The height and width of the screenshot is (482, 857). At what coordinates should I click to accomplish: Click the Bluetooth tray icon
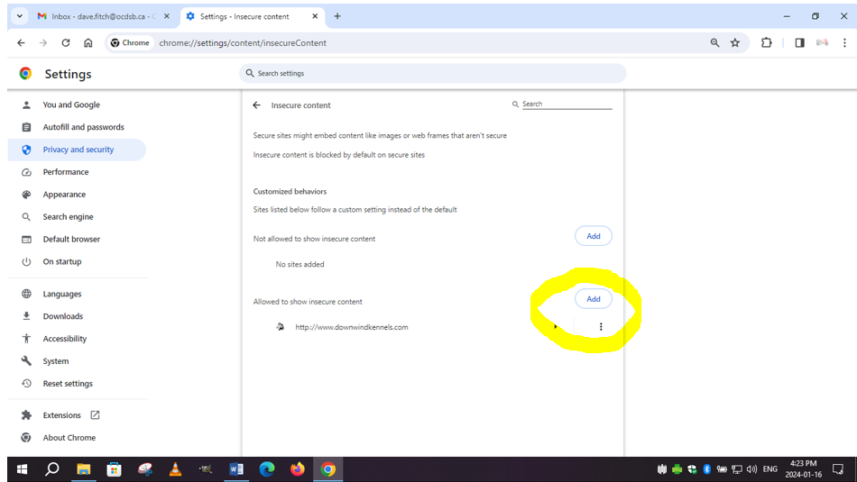coord(706,468)
